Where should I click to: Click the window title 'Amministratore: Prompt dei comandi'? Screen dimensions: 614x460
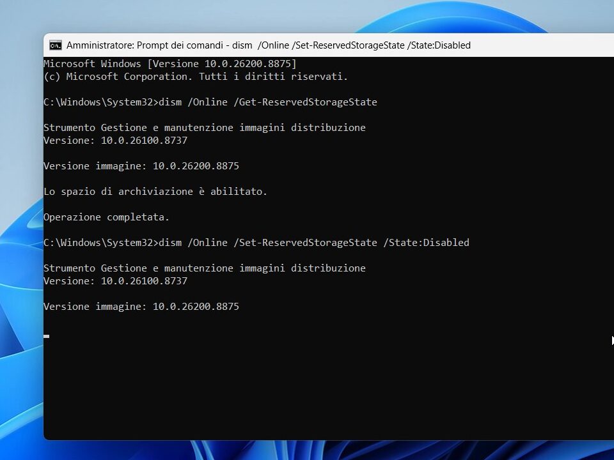click(x=145, y=45)
